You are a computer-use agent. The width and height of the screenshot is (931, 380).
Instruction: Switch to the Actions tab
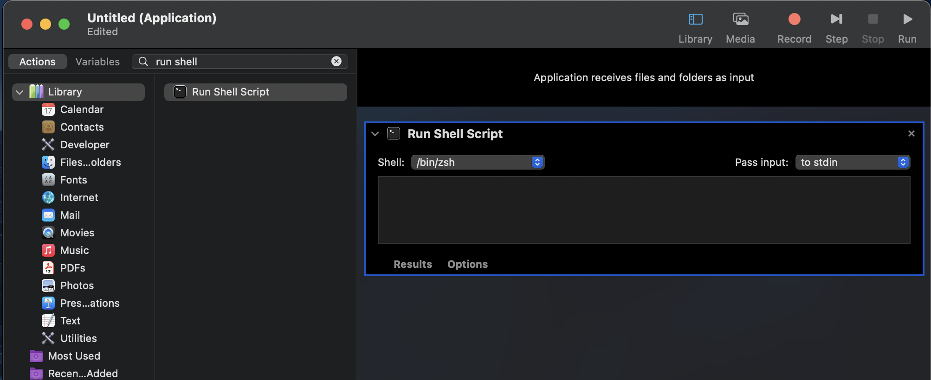pos(38,62)
